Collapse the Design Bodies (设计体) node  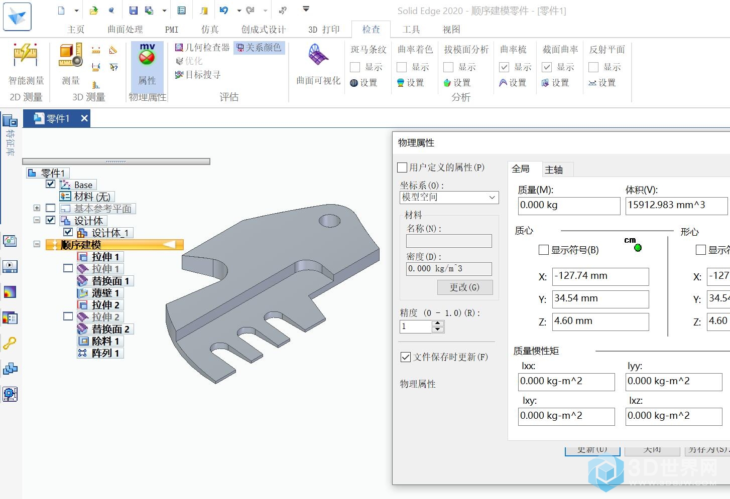coord(37,220)
